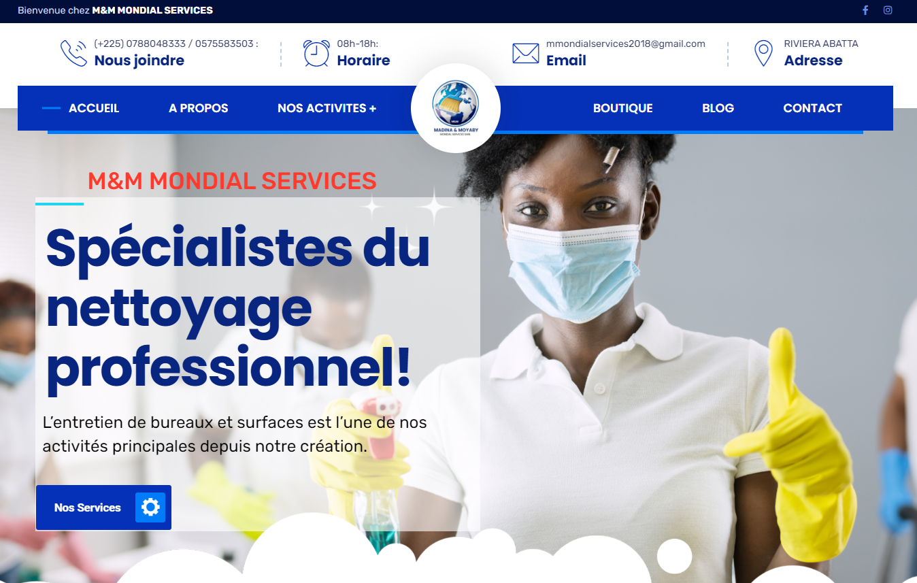Click the map pin Adresse icon
The height and width of the screenshot is (583, 917).
pyautogui.click(x=763, y=53)
